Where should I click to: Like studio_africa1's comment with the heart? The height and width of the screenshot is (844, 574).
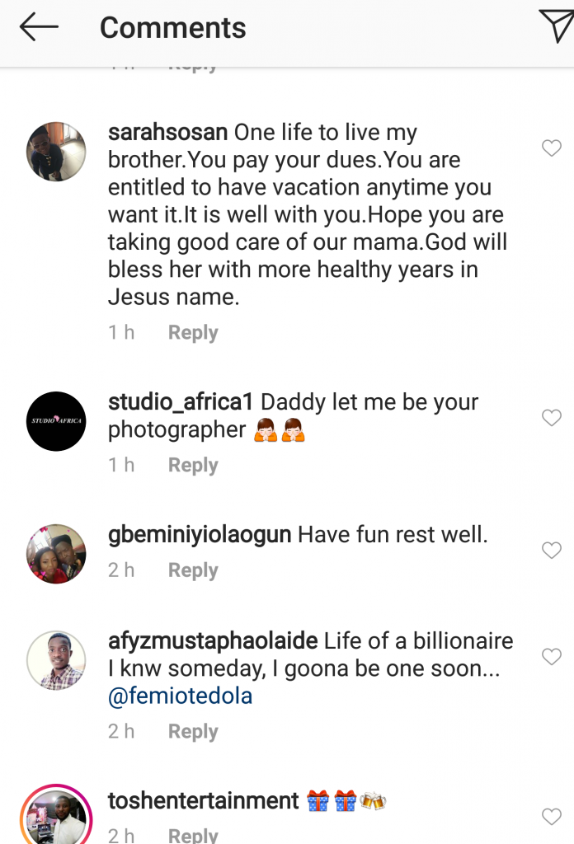551,419
